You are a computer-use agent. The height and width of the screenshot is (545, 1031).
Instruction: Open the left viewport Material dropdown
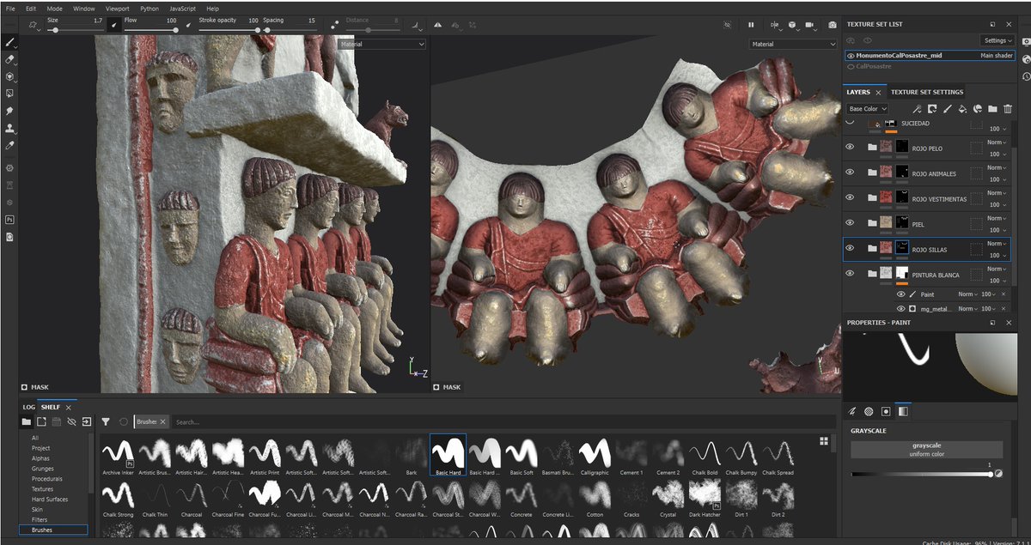(x=381, y=44)
